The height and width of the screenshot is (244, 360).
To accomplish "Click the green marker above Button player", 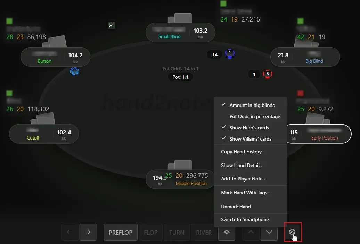I will 9,21.
